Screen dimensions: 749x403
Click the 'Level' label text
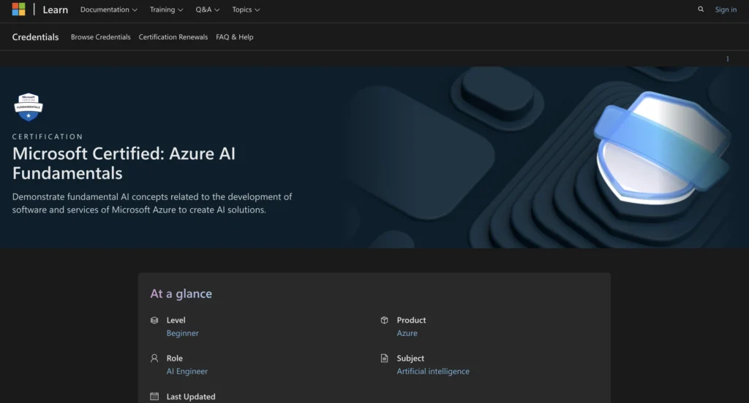(x=176, y=320)
